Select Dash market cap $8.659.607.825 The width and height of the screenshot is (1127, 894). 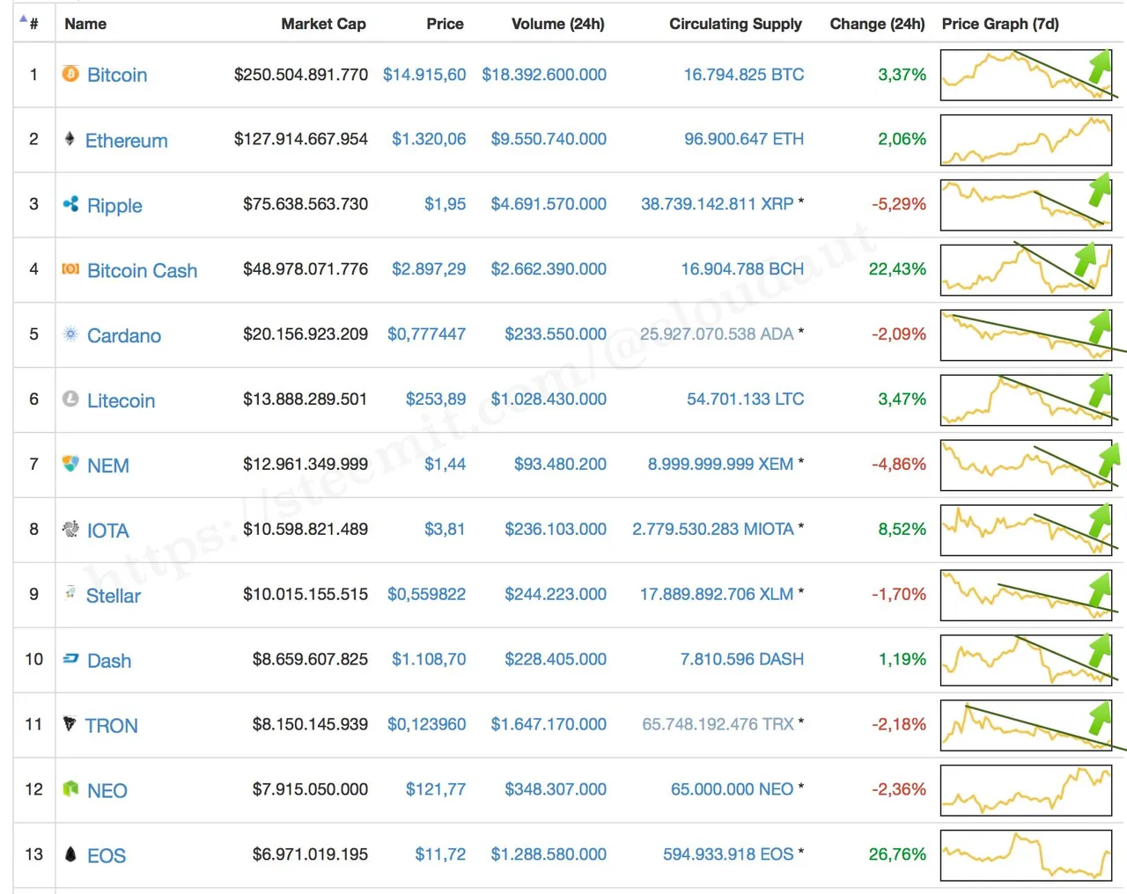pyautogui.click(x=310, y=659)
